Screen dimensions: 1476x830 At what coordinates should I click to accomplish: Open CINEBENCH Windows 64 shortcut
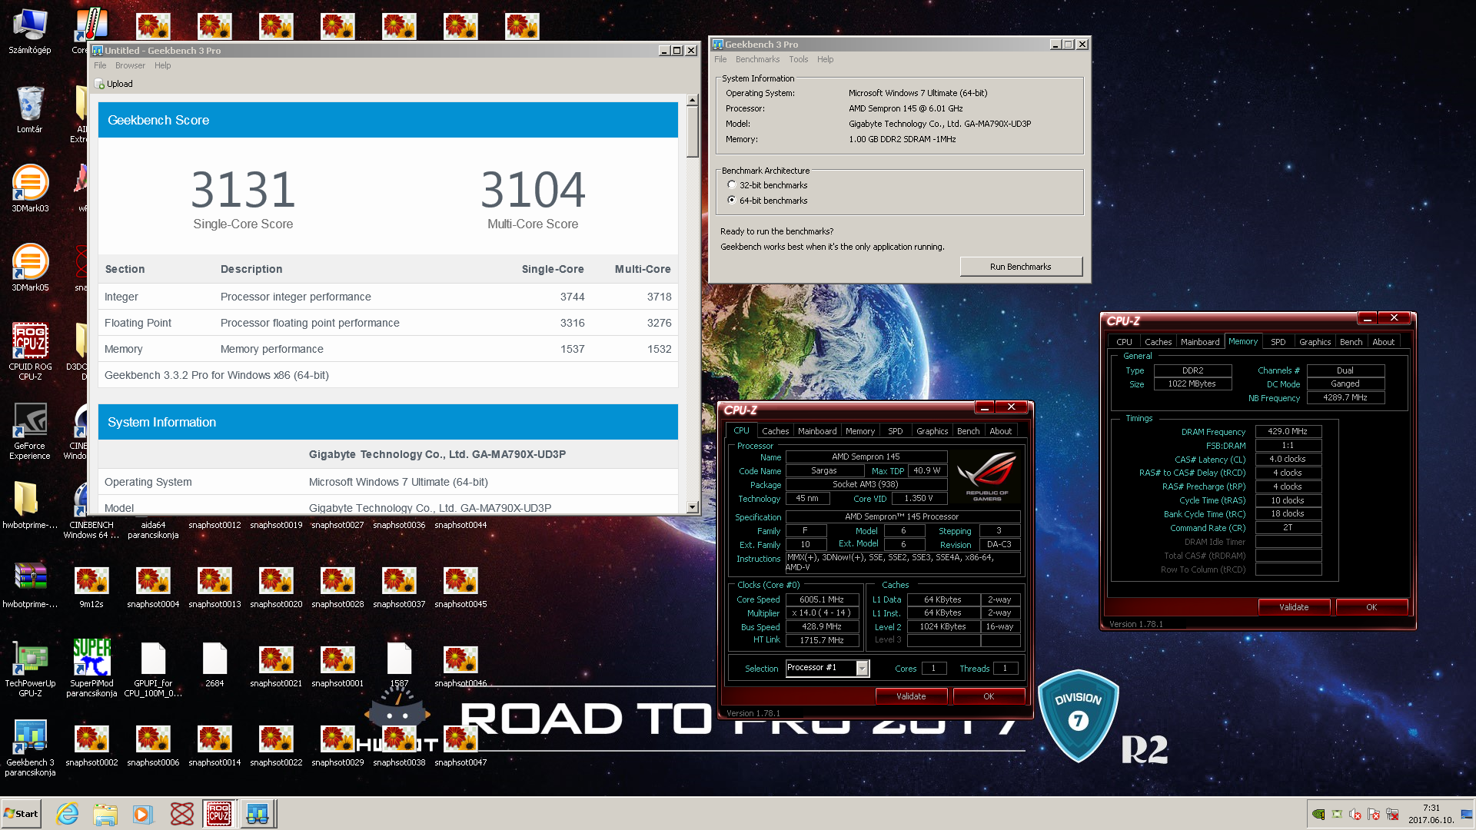click(91, 530)
